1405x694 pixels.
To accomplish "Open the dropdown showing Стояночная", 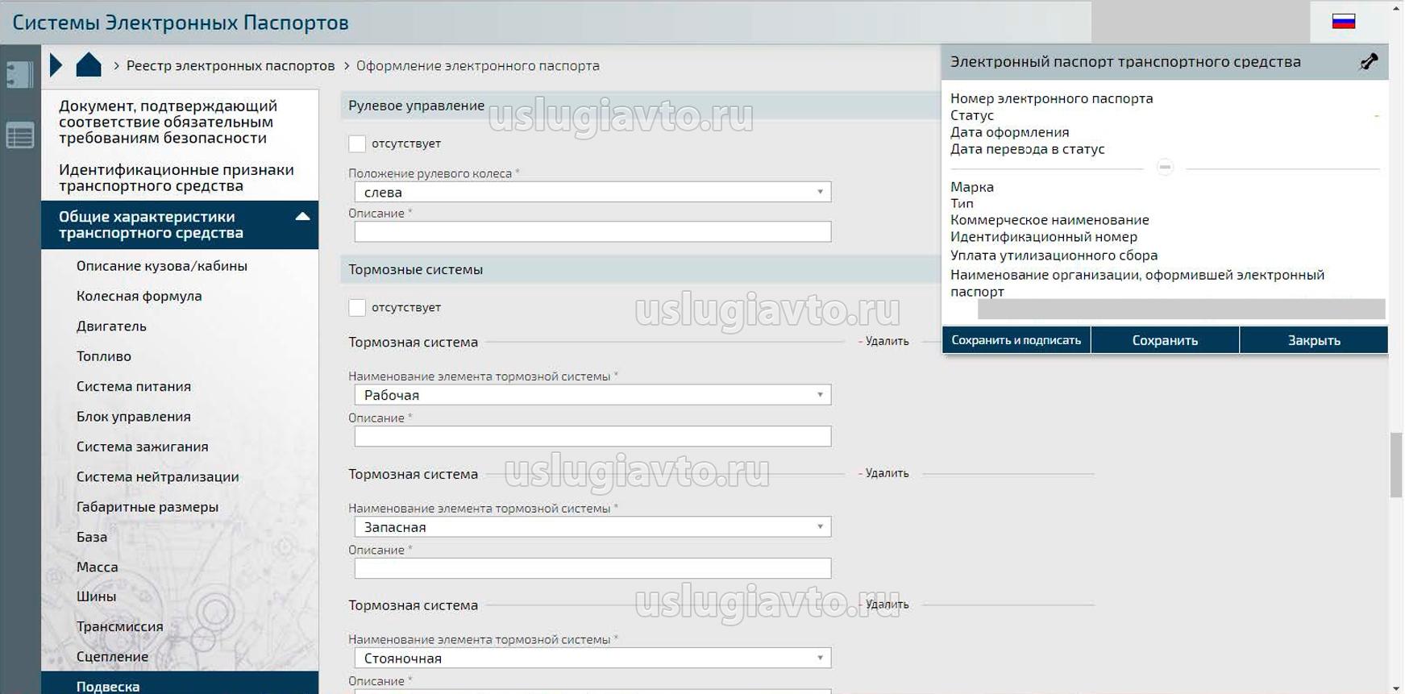I will [x=592, y=659].
